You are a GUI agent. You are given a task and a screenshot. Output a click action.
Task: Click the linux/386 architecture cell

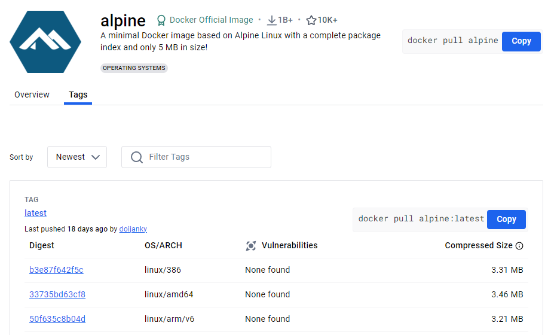(163, 270)
